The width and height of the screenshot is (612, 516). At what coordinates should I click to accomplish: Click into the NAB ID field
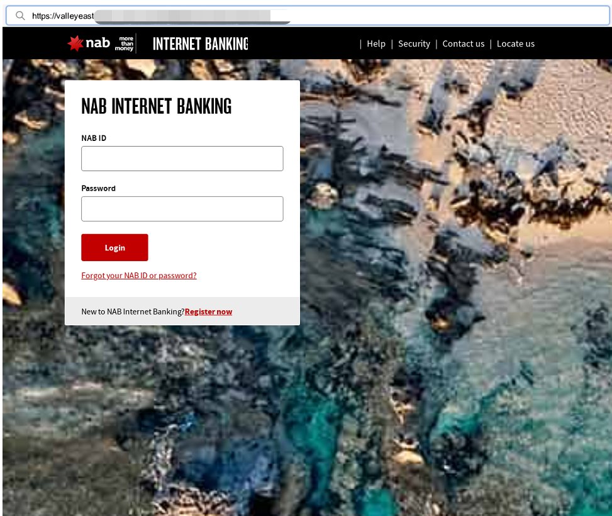(182, 159)
